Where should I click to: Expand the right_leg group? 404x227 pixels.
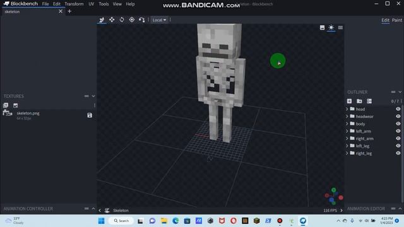[x=347, y=153]
